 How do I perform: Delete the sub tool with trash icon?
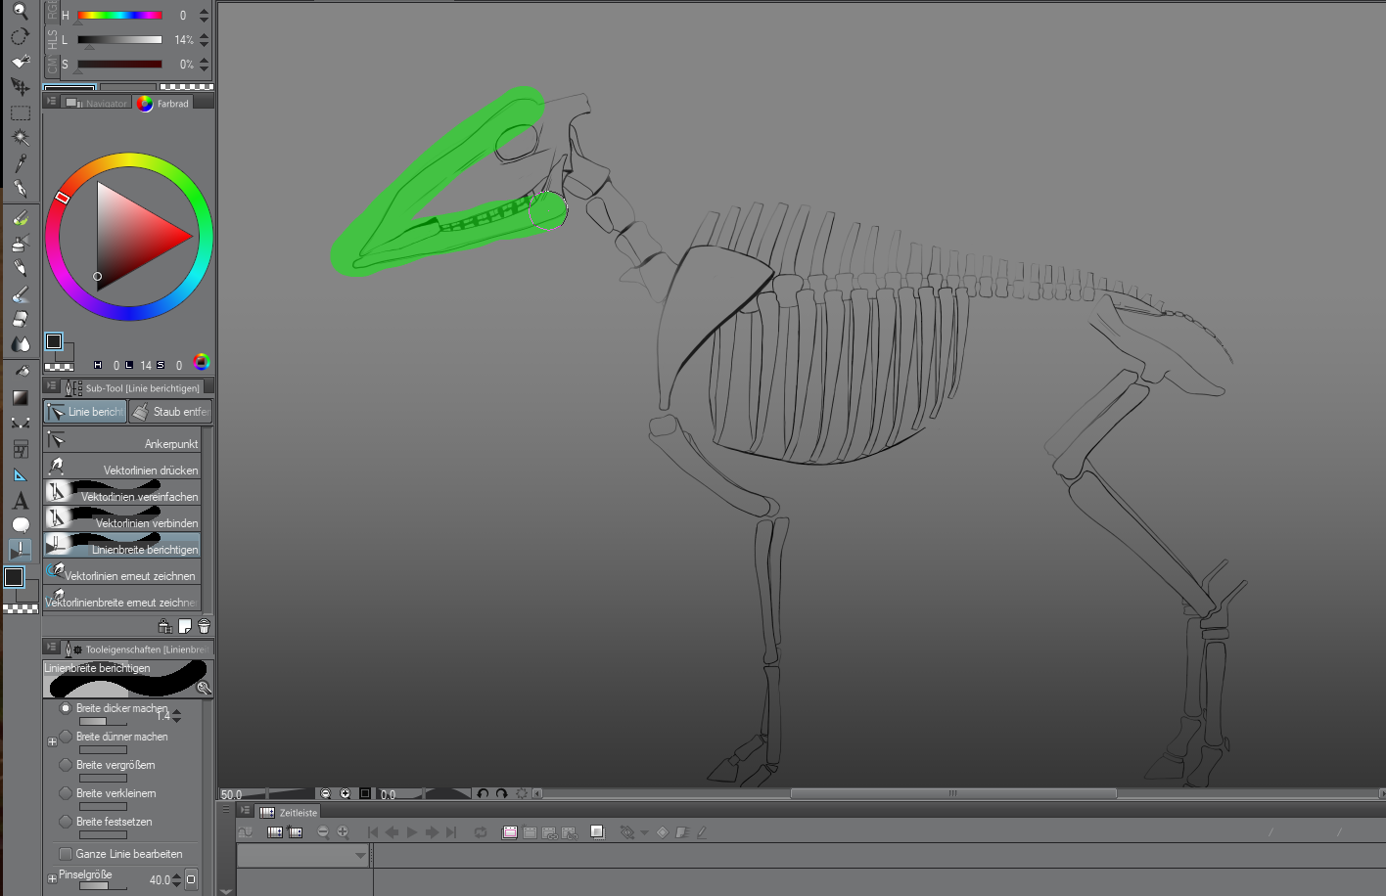204,626
